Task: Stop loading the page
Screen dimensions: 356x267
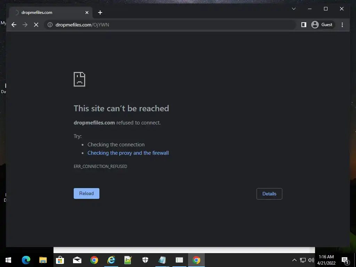Action: (x=36, y=25)
